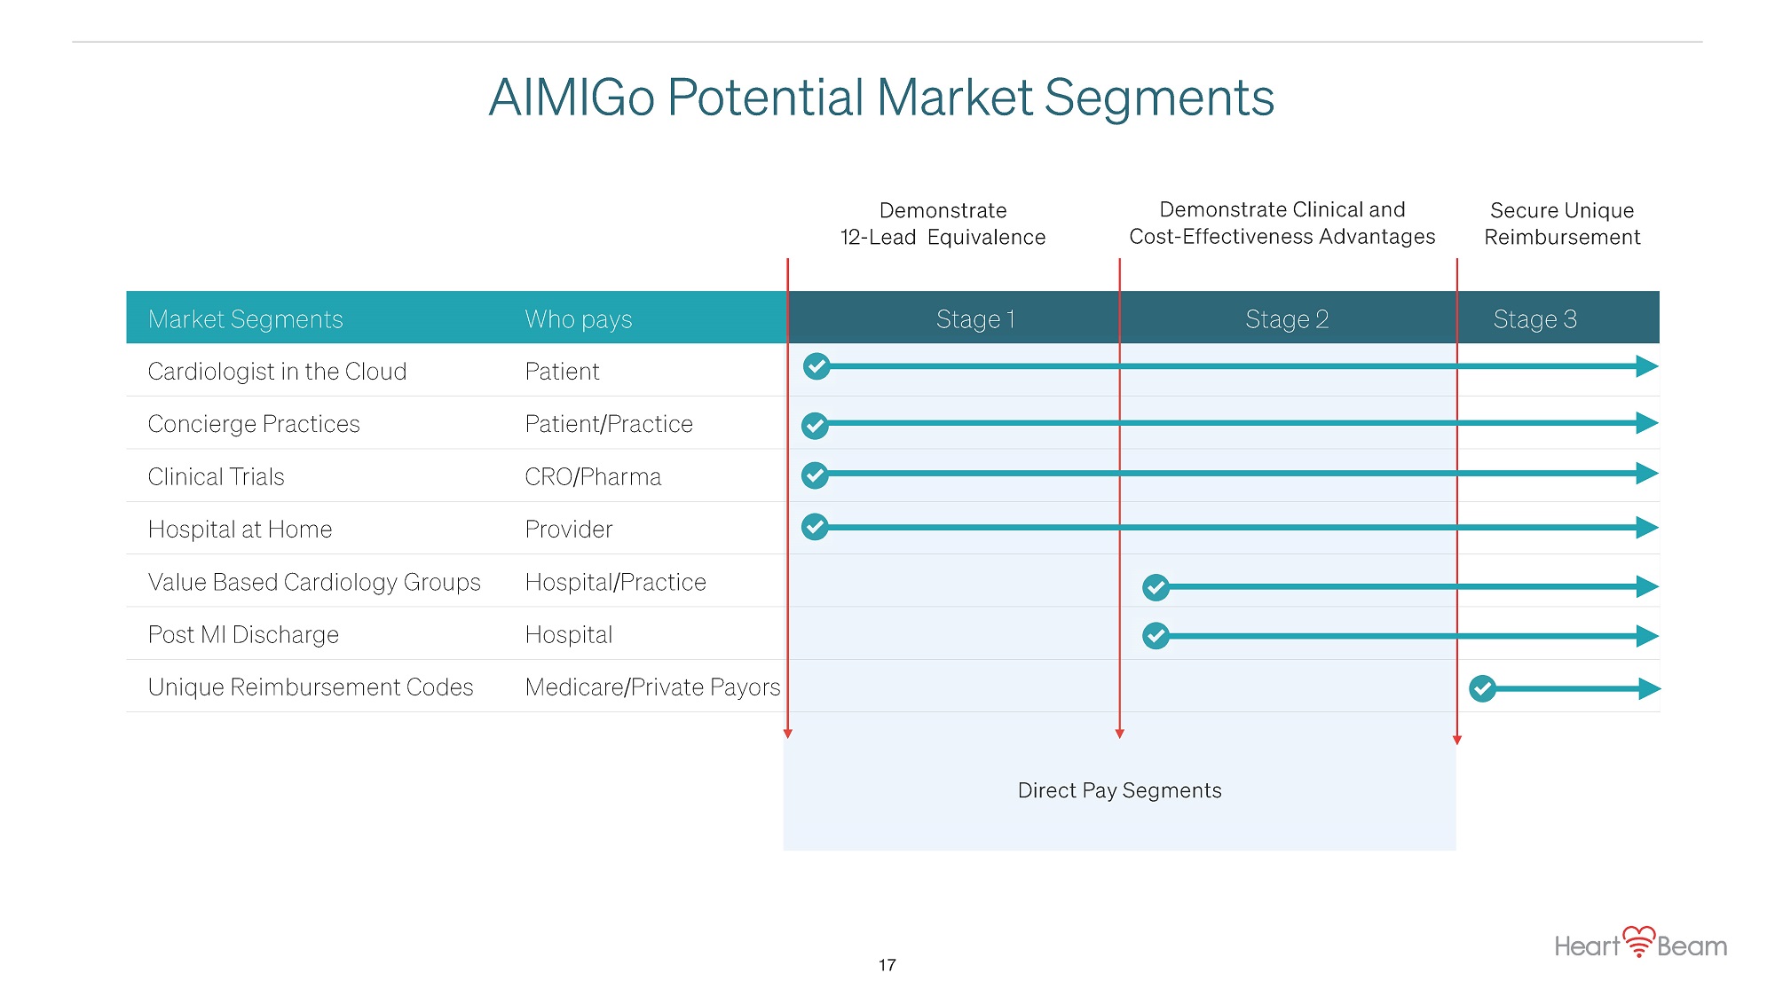1775x997 pixels.
Task: Click Value Based Cardiology Groups checkmark icon
Action: point(1156,587)
